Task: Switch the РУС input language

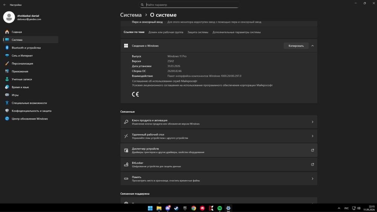Action: point(346,208)
